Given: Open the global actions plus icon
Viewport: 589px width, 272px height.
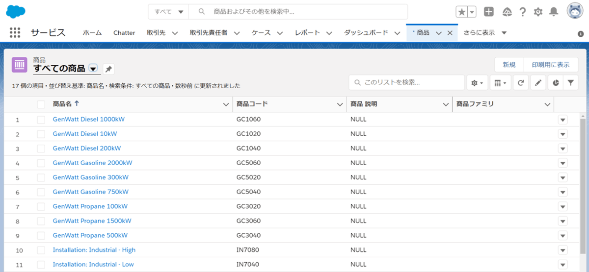Looking at the screenshot, I should (x=488, y=12).
